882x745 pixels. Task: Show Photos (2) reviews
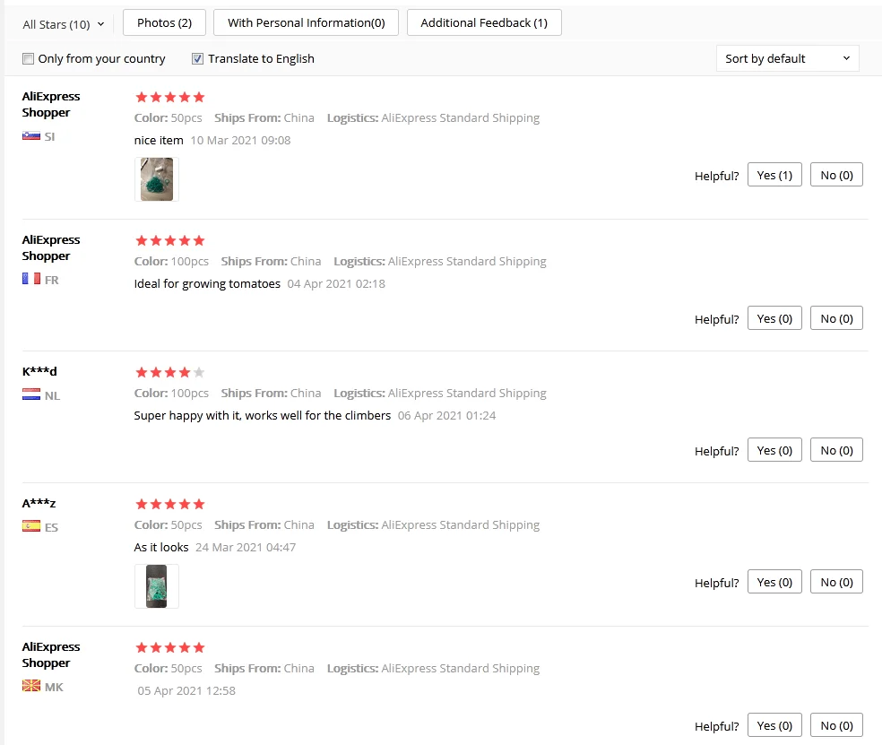[164, 22]
